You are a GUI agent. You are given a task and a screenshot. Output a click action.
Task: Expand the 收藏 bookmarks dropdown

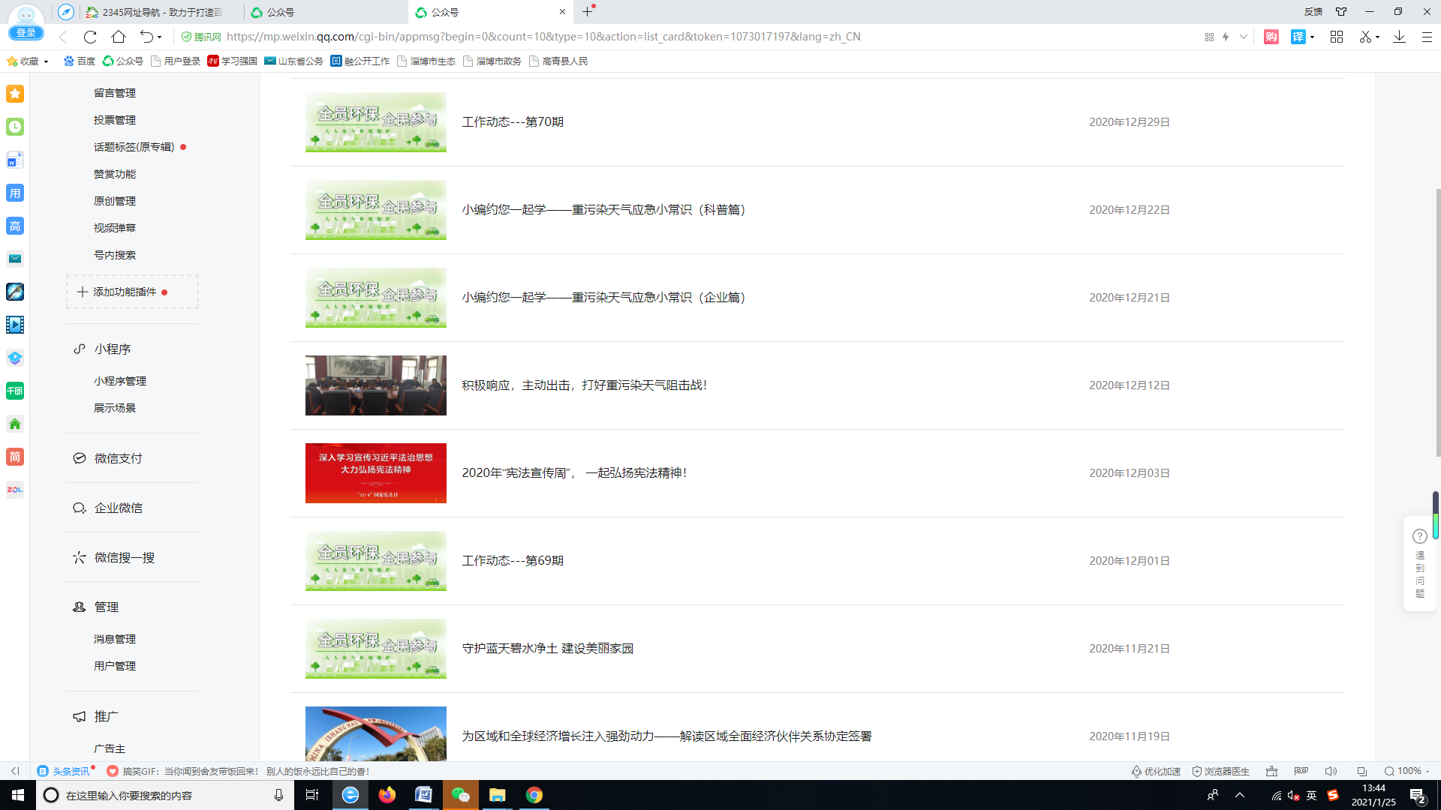(46, 61)
